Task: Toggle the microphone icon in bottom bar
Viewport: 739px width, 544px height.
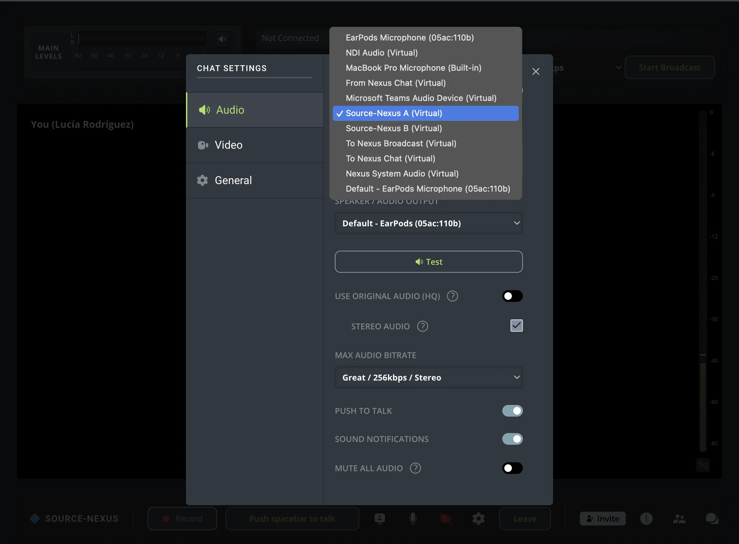Action: (x=413, y=519)
